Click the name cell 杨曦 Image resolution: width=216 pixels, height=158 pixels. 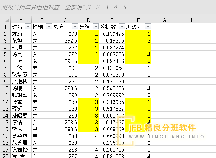(x=21, y=88)
